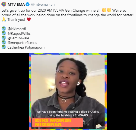Play the Kiki Mordi video
This screenshot has width=136, height=130.
[68, 91]
